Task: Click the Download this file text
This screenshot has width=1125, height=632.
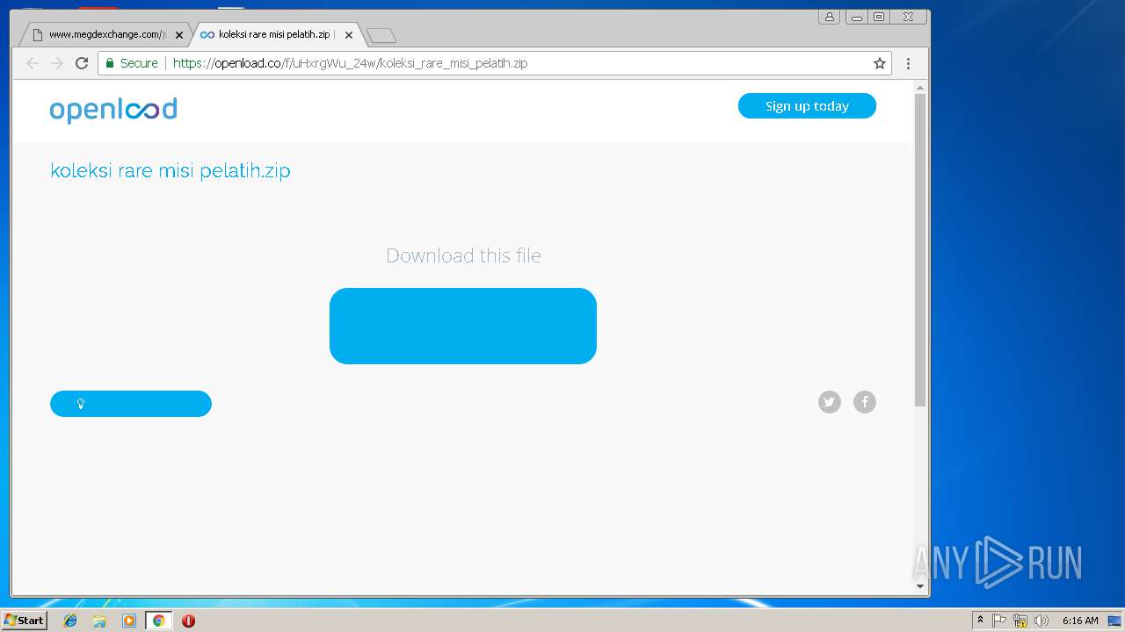Action: click(463, 255)
